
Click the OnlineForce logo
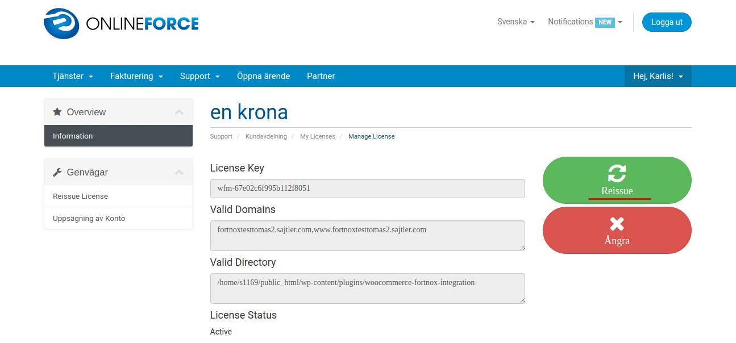click(121, 23)
